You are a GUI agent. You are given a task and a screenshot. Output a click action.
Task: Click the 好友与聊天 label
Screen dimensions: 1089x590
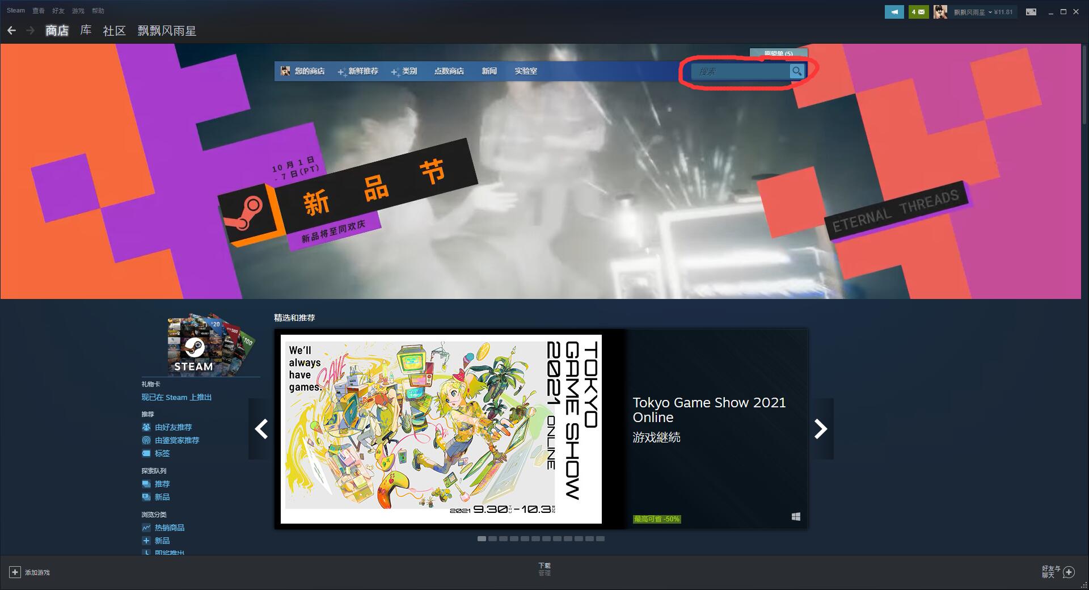pos(1050,572)
